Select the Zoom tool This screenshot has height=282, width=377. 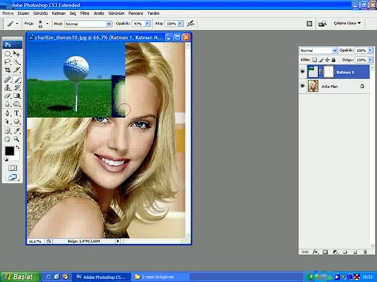point(17,139)
